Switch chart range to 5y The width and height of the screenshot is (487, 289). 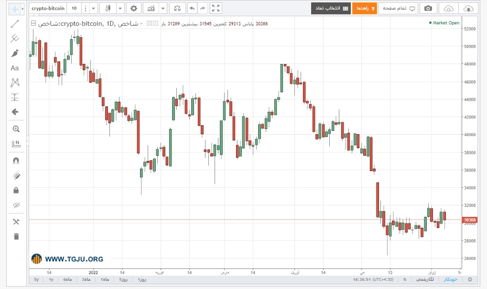tap(36, 279)
